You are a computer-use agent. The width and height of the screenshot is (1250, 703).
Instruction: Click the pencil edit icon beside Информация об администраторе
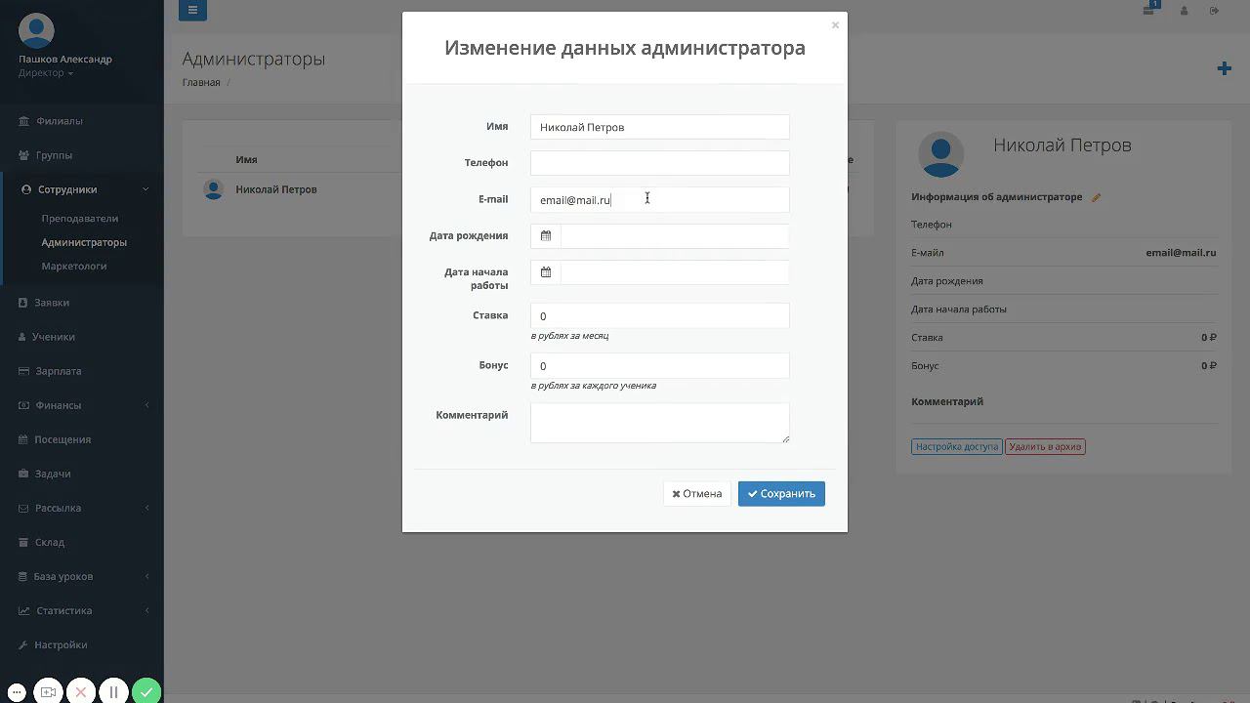[1096, 197]
